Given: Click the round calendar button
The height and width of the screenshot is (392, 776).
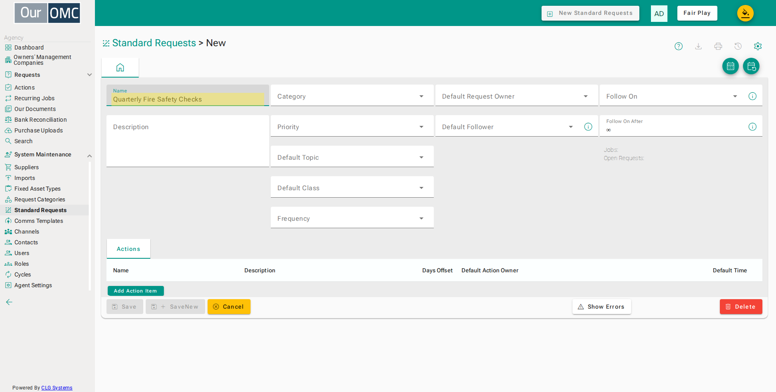Looking at the screenshot, I should click(731, 66).
